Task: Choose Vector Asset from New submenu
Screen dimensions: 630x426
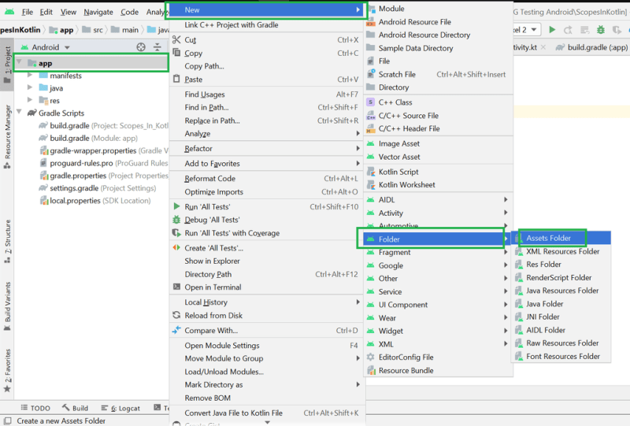Action: point(439,157)
